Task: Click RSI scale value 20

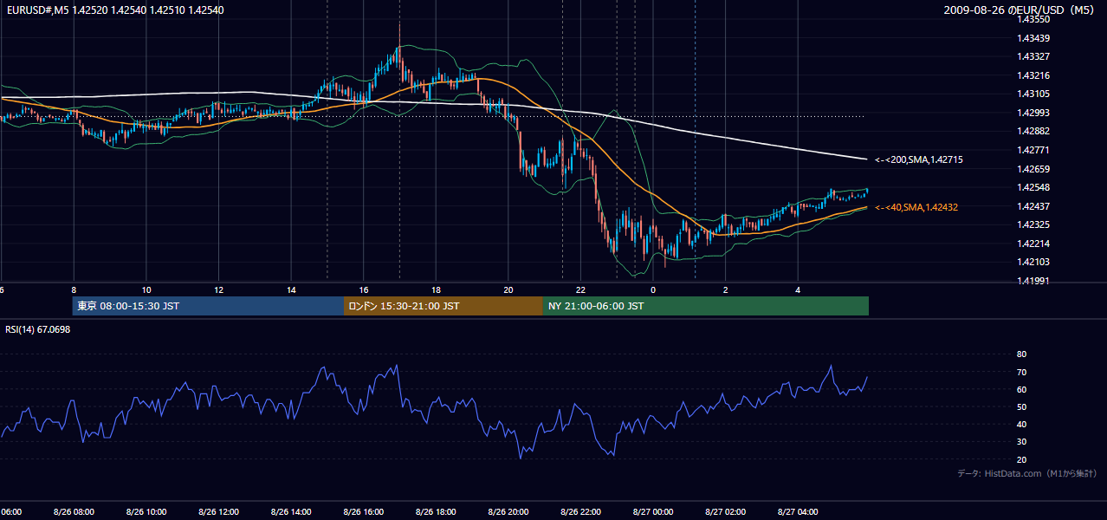Action: [1021, 459]
